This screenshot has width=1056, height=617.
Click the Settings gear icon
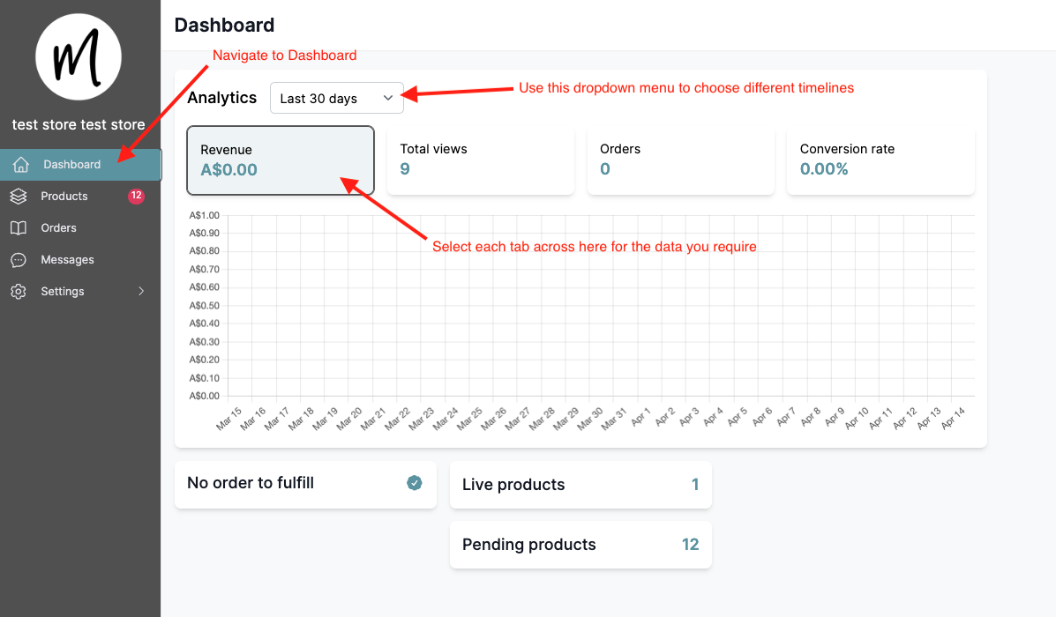[19, 292]
